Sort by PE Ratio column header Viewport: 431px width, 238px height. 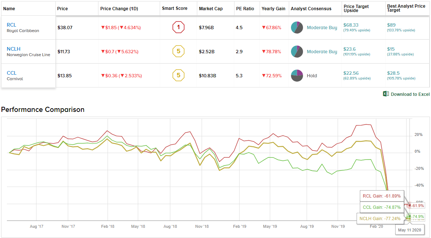coord(245,8)
